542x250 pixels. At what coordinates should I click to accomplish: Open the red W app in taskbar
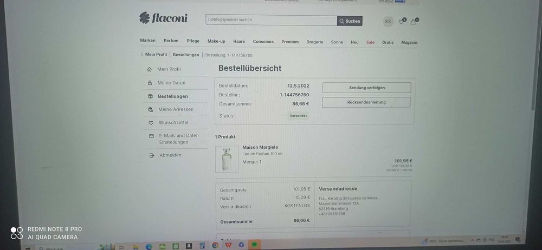228,245
